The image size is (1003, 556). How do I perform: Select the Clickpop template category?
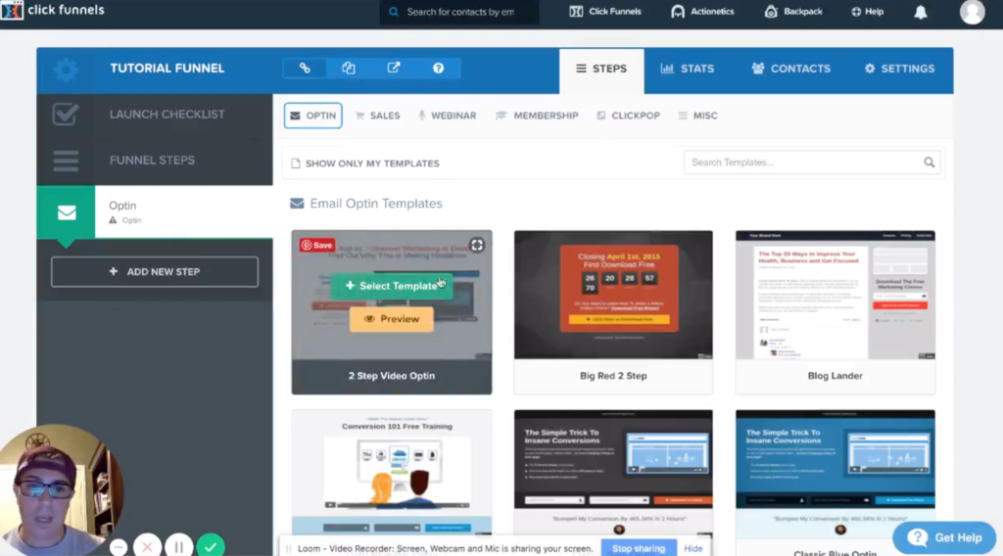[x=628, y=116]
